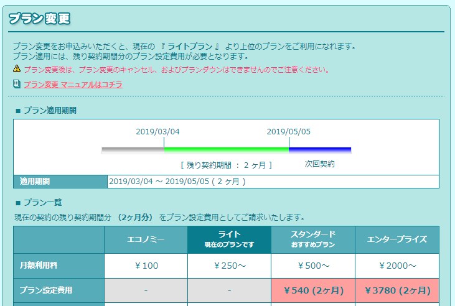455x306 pixels.
Task: Click the document icon beside the manual link
Action: click(17, 84)
